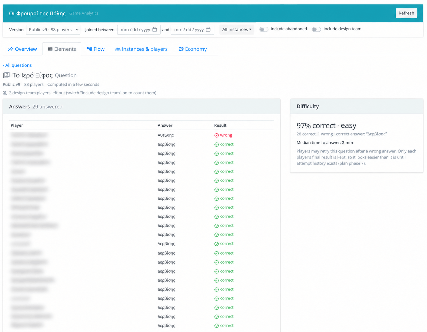
Task: Open the Economy tab
Action: point(192,49)
